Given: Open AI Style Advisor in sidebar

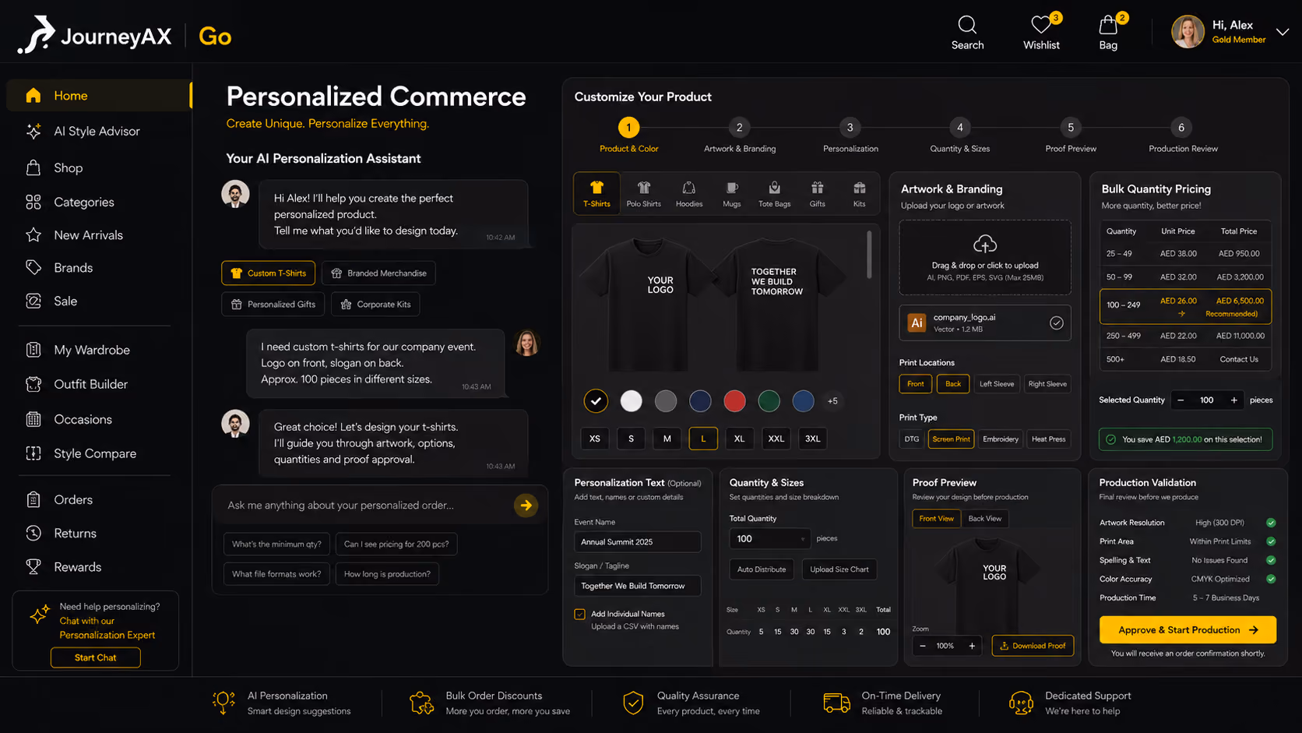Looking at the screenshot, I should coord(97,131).
